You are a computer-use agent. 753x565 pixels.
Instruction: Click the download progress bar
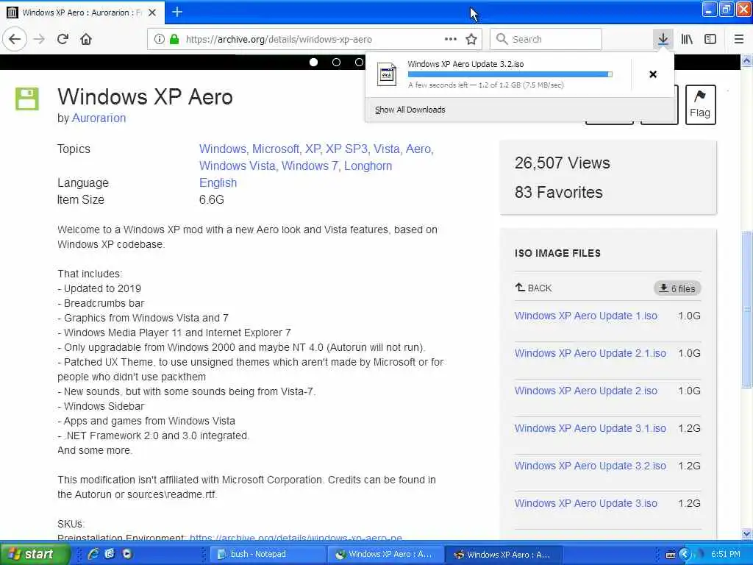point(510,74)
